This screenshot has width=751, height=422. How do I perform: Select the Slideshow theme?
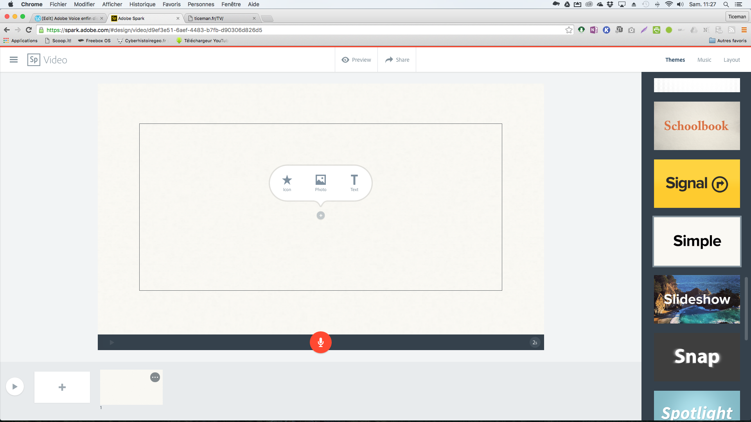point(697,299)
